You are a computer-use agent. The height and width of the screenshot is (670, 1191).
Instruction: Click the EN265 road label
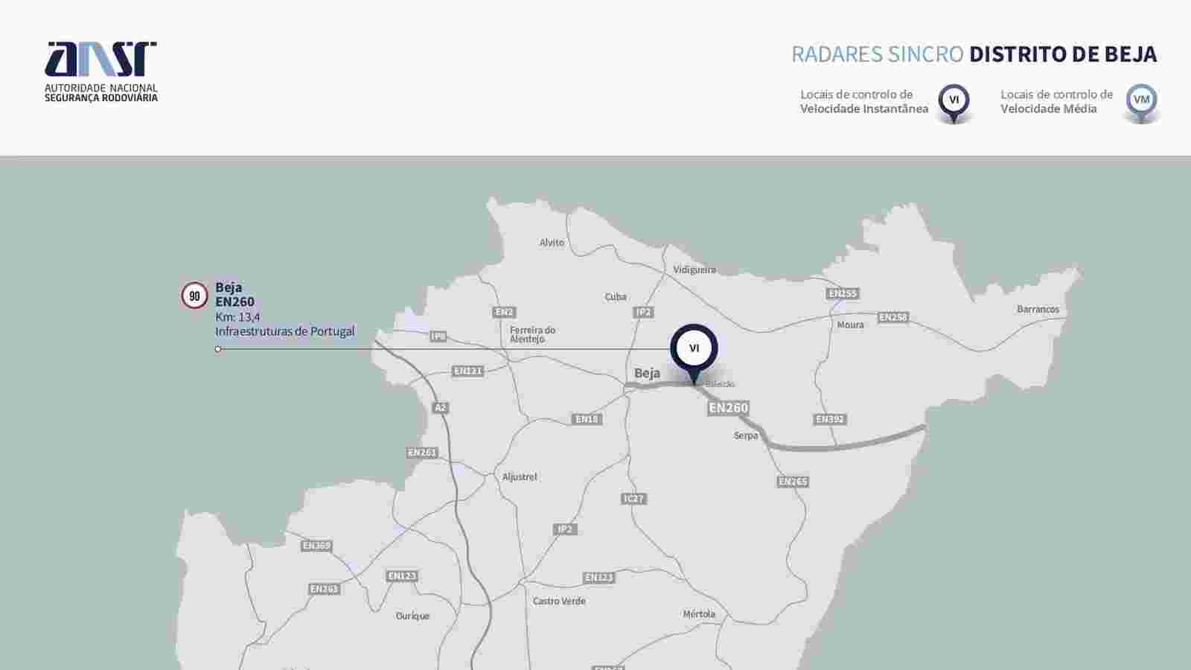pyautogui.click(x=793, y=482)
